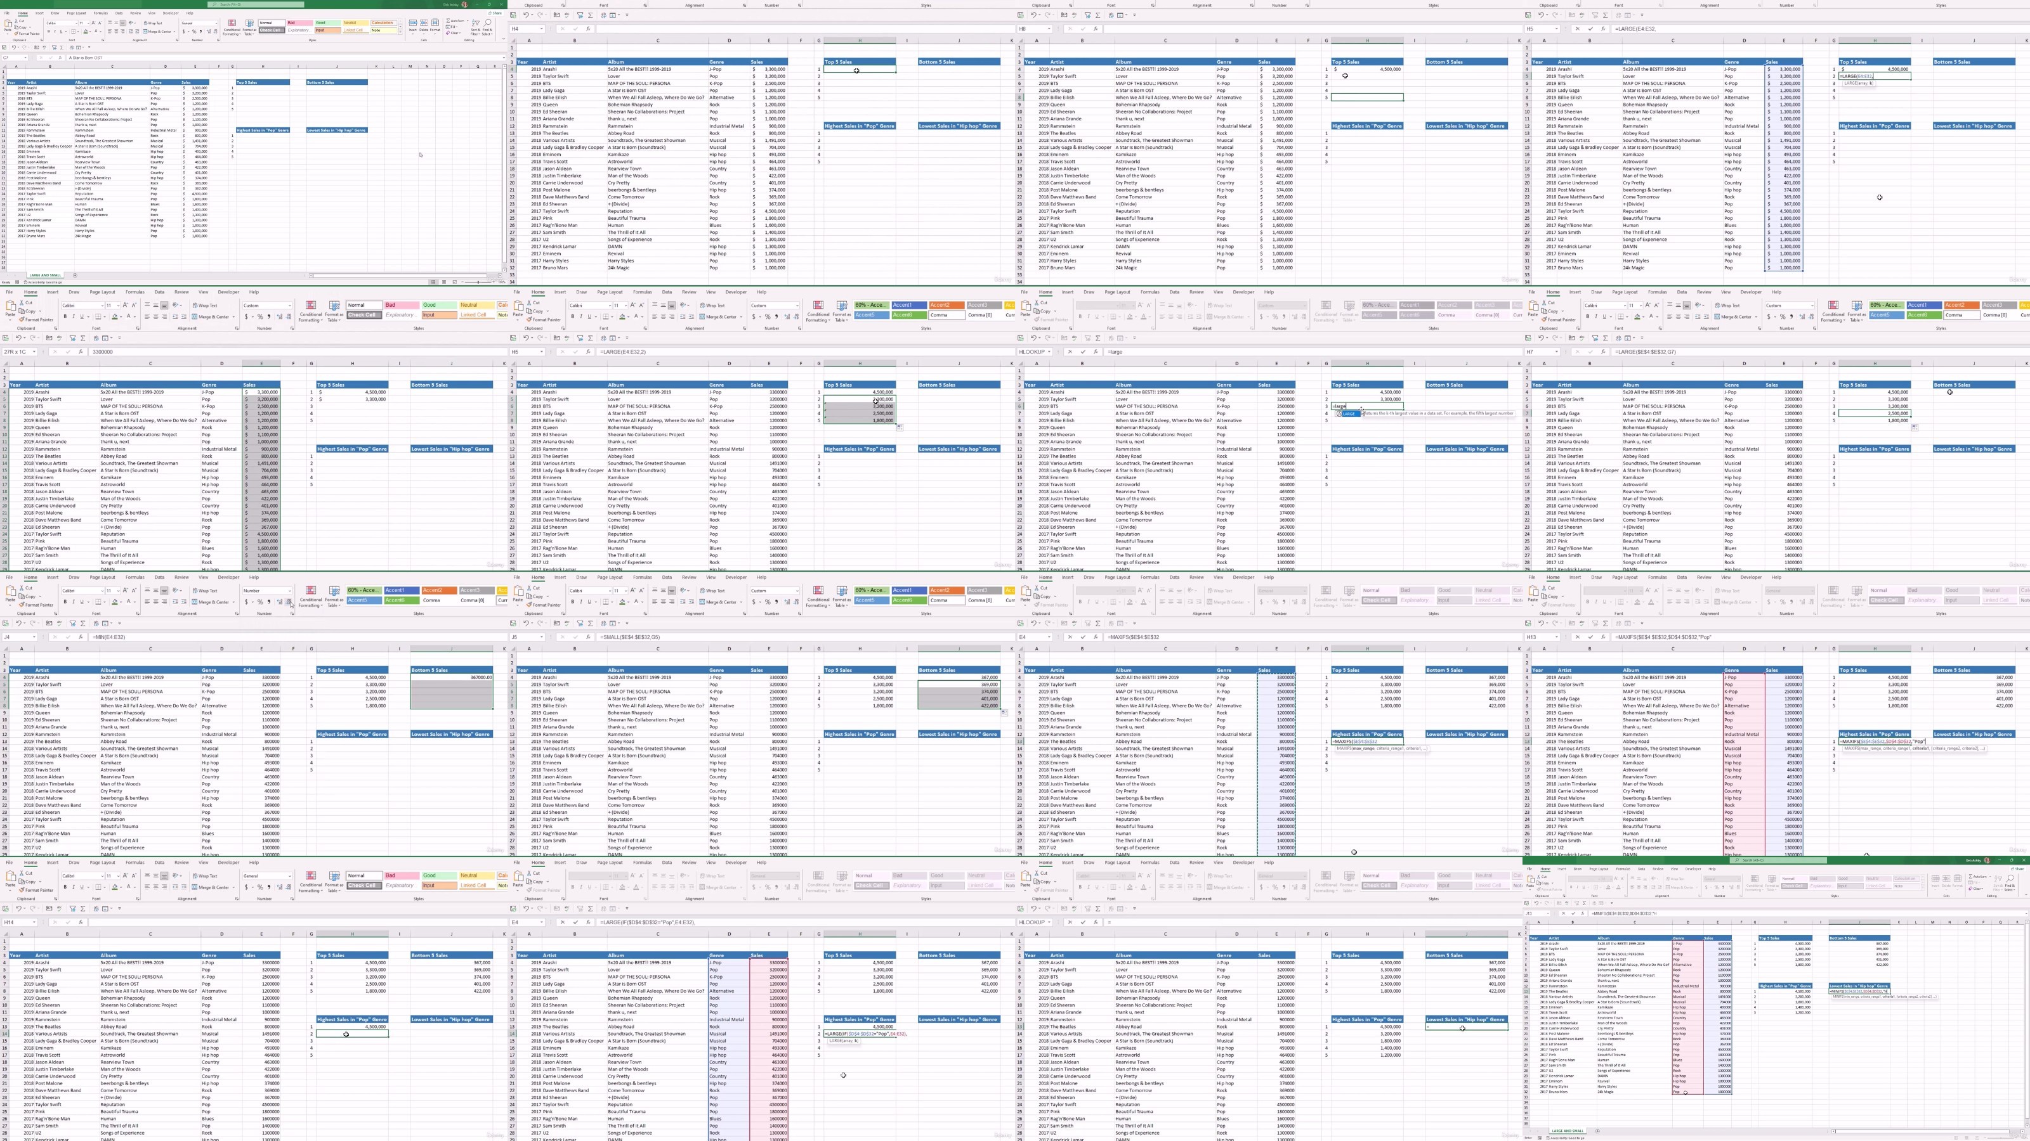
Task: Click Cut in the =MIN(E4:E32) frame
Action: [27, 588]
